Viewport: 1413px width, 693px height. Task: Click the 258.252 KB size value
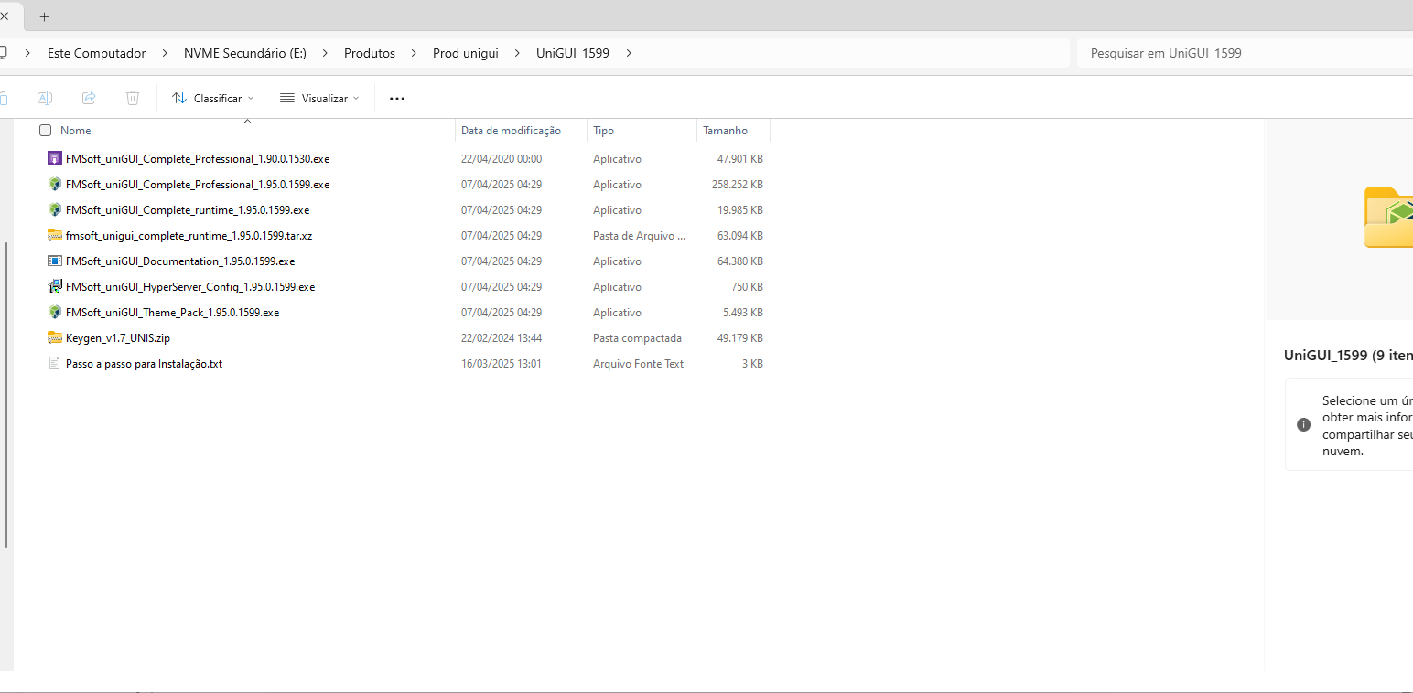click(738, 184)
